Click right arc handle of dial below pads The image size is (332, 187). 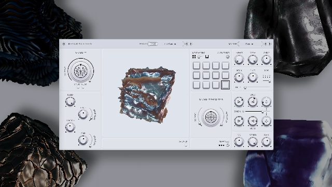coord(222,125)
